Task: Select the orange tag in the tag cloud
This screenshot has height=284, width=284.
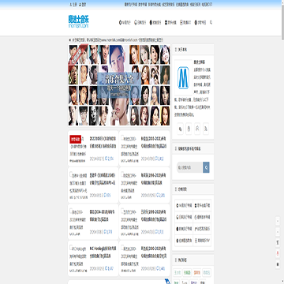Action: point(196,273)
